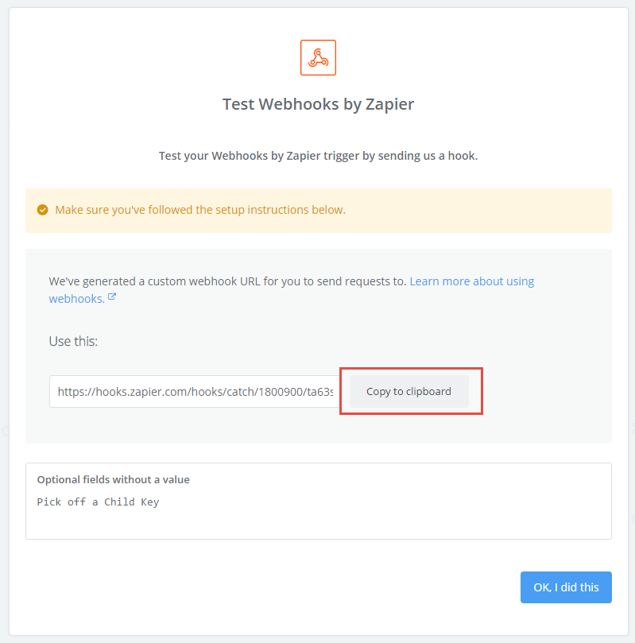Click the Webhooks by Zapier logo icon
635x643 pixels.
click(x=318, y=57)
